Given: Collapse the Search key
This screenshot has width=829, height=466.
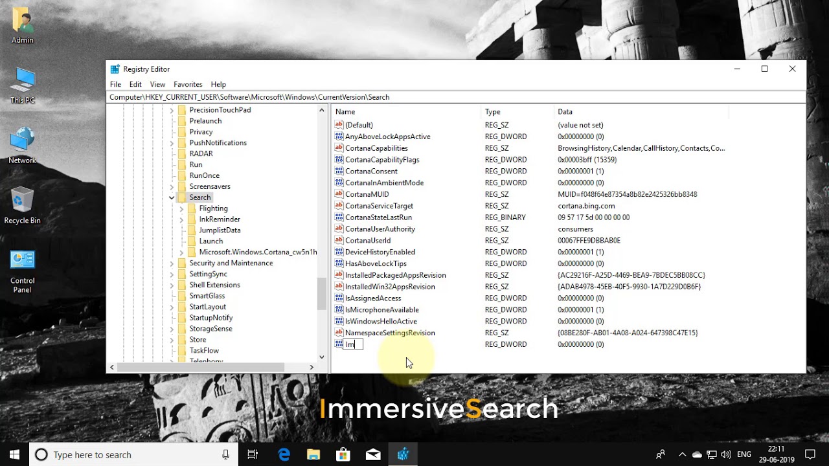Looking at the screenshot, I should [172, 197].
